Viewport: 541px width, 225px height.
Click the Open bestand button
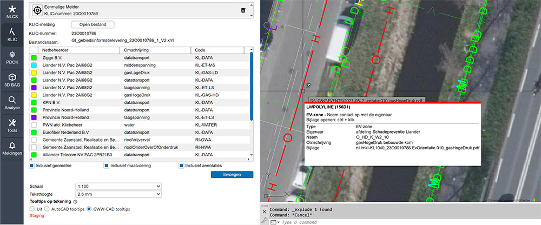[x=93, y=24]
